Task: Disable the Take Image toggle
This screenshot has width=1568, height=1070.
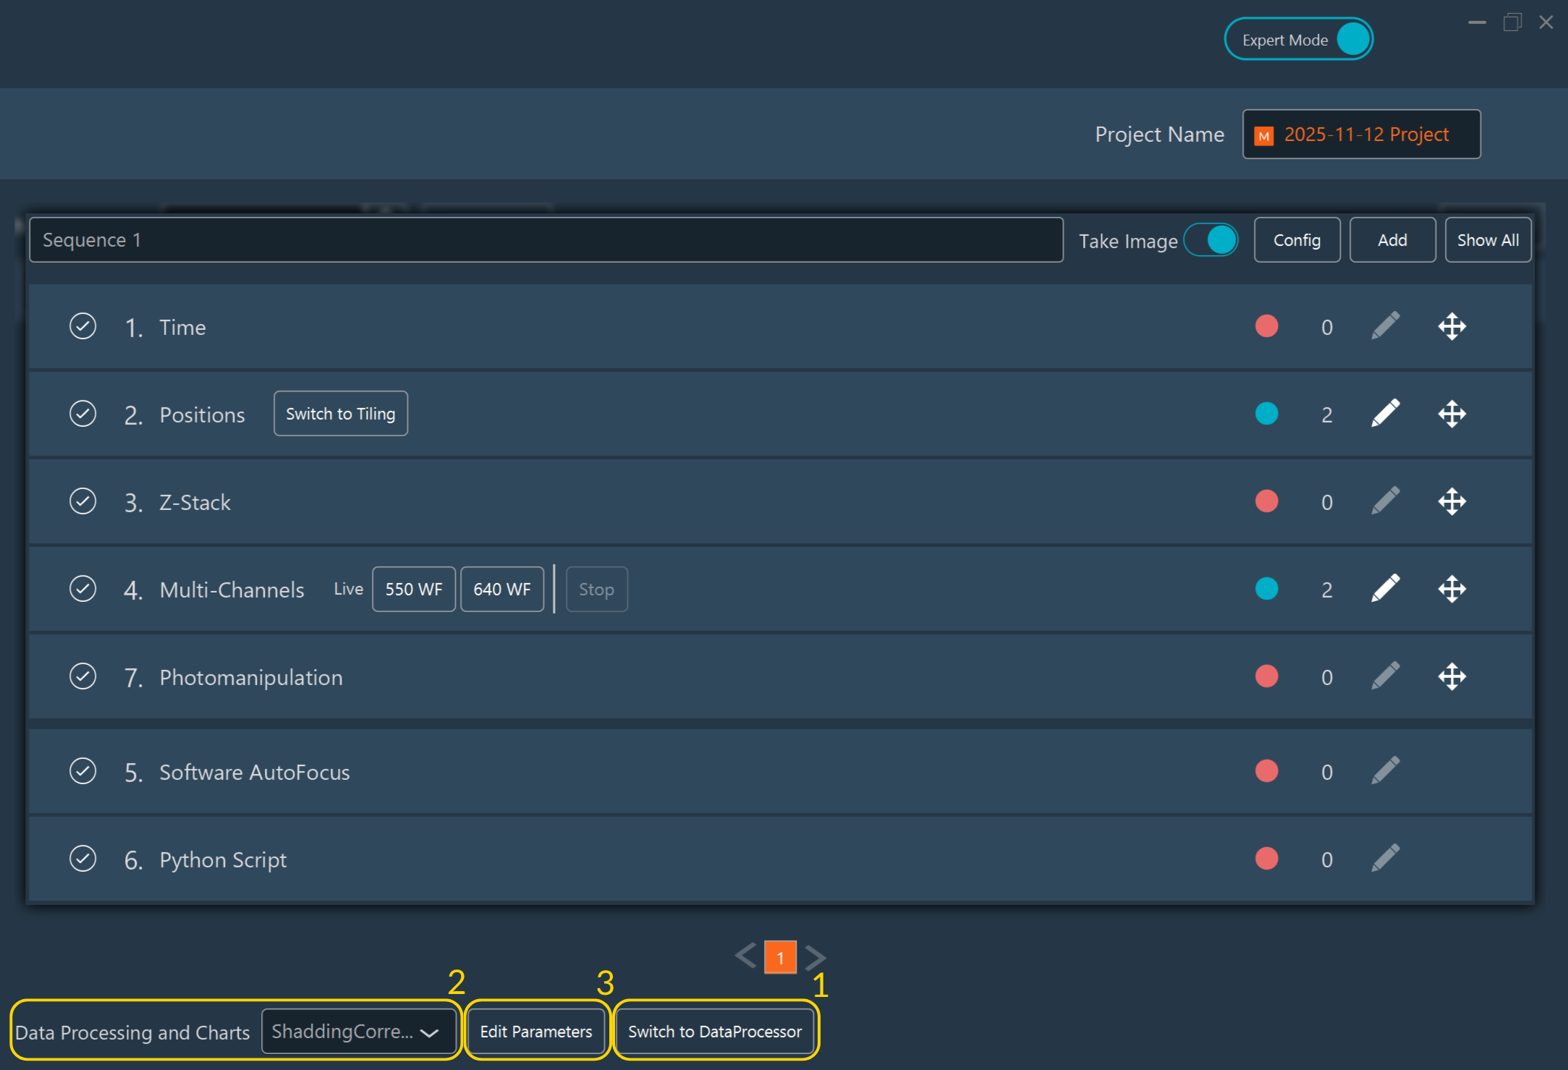Action: (1211, 240)
